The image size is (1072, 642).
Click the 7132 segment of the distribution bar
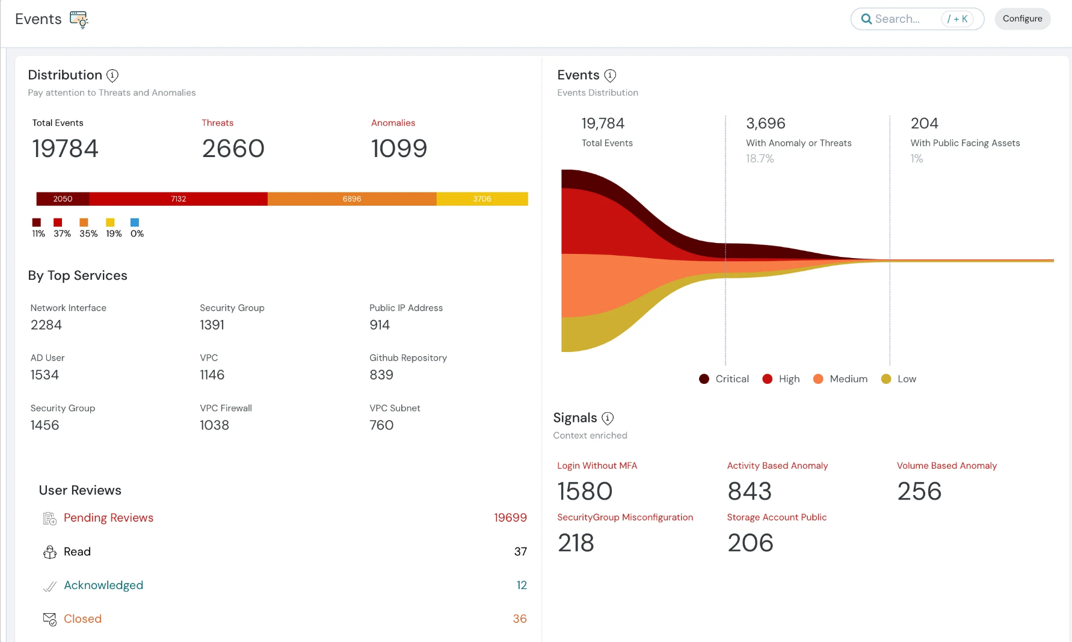178,199
